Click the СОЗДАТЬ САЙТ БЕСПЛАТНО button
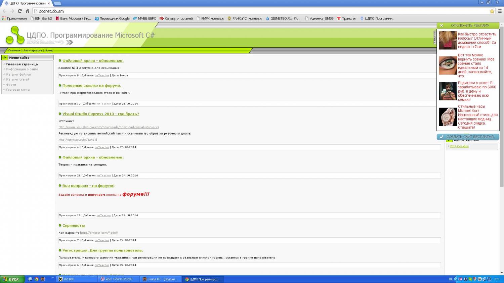 pos(468,137)
